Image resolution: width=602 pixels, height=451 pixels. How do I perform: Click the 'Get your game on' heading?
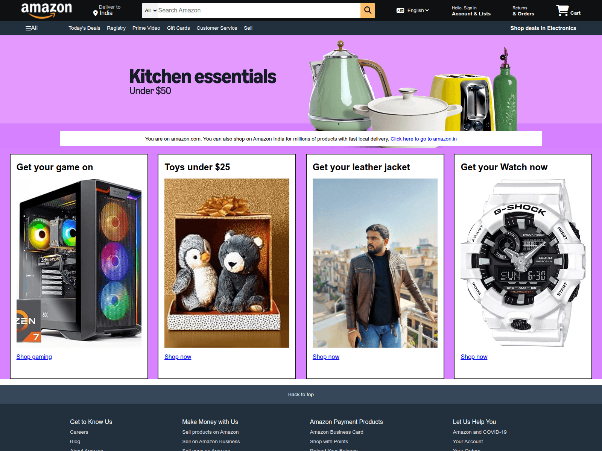[x=55, y=167]
